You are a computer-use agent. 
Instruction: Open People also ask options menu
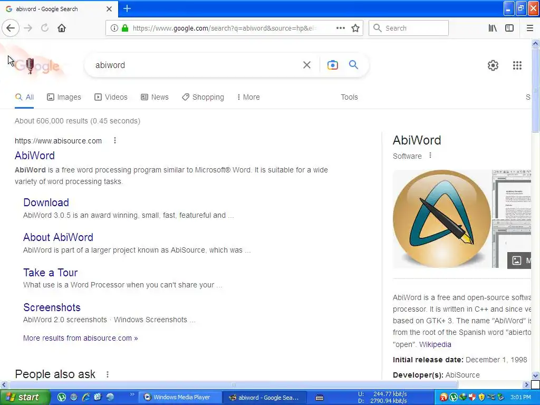tap(108, 374)
